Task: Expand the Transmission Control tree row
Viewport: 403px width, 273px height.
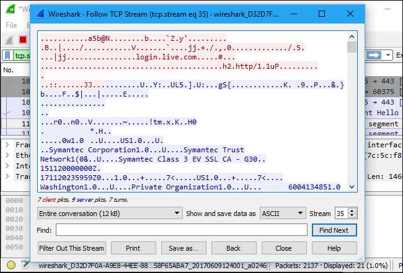Action: 7,176
